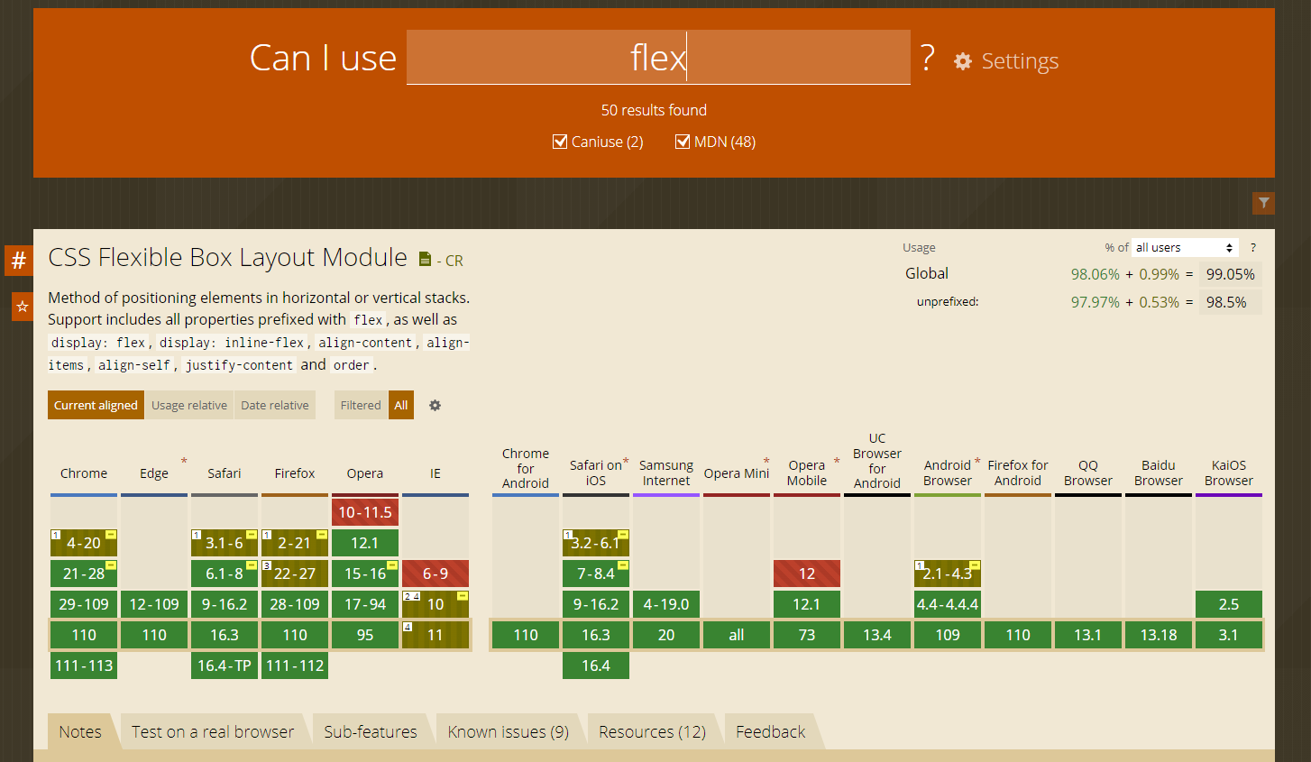Select the QQ Browser 13.1 cell
Image resolution: width=1311 pixels, height=762 pixels.
click(1088, 635)
